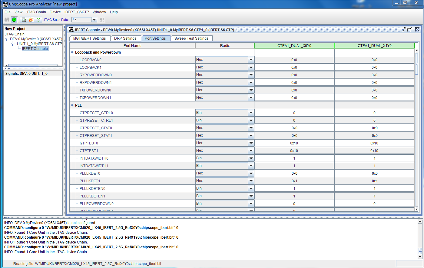The width and height of the screenshot is (424, 268).
Task: Open the View menu
Action: pos(18,12)
